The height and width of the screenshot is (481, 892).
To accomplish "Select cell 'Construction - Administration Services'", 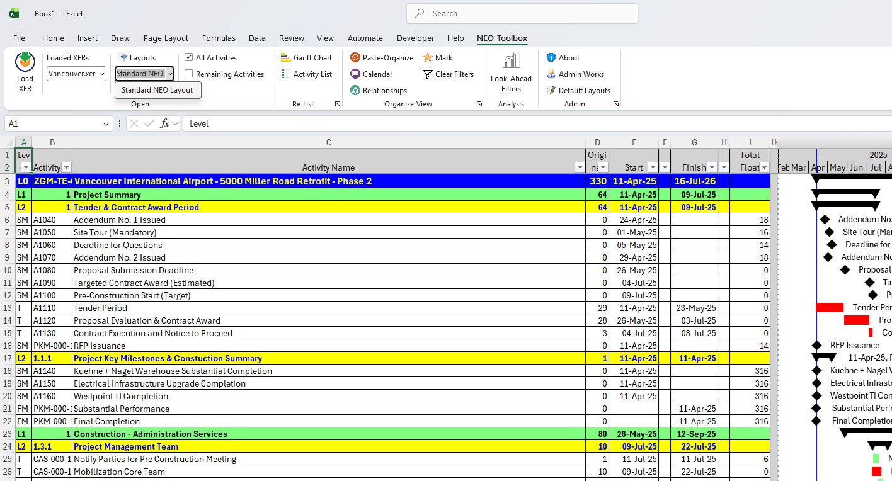I will 329,434.
